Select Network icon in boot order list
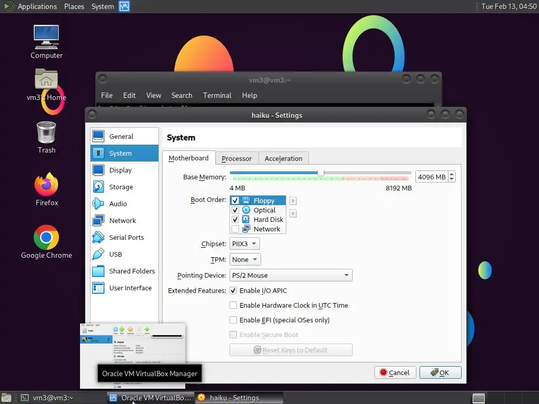 [x=246, y=229]
